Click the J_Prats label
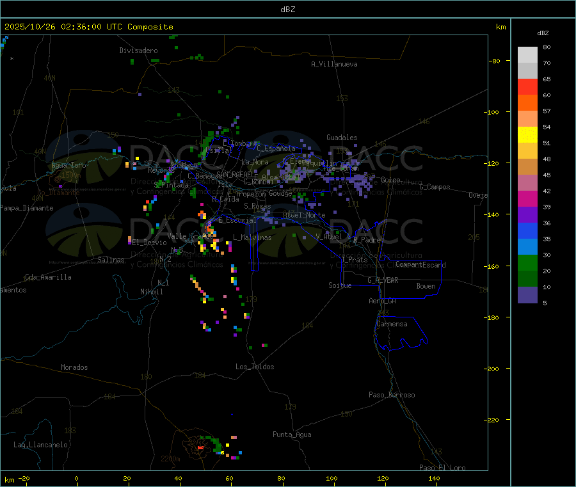The height and width of the screenshot is (487, 576). (x=355, y=260)
